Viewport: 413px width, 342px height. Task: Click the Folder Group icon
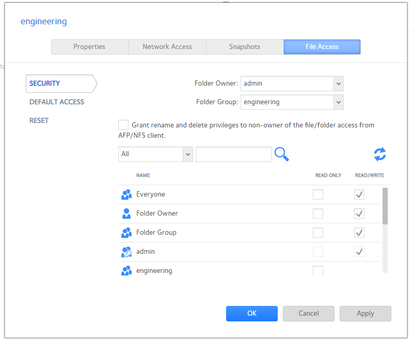coord(126,233)
